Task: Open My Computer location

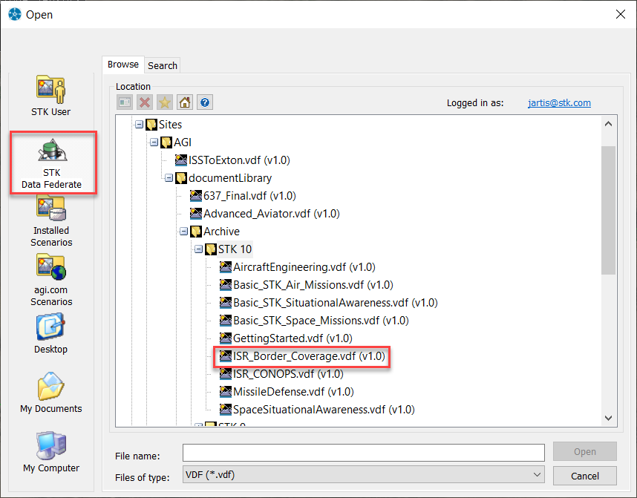Action: point(51,452)
